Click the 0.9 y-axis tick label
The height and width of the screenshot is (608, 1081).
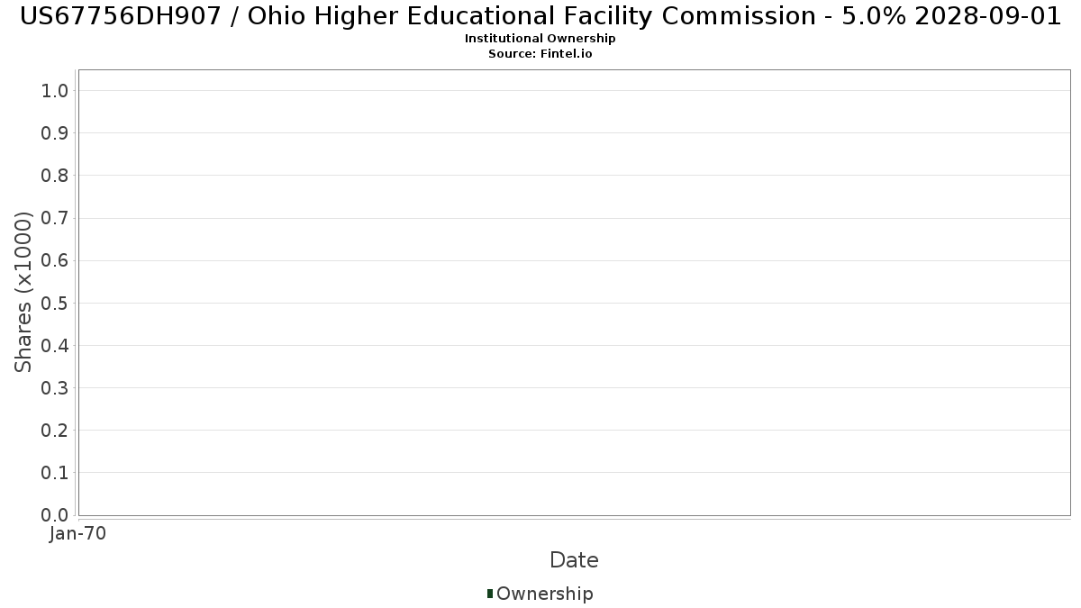55,133
